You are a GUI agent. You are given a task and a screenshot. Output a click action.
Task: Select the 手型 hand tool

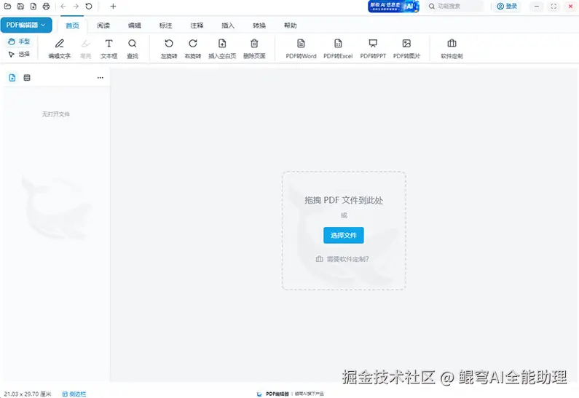click(18, 41)
